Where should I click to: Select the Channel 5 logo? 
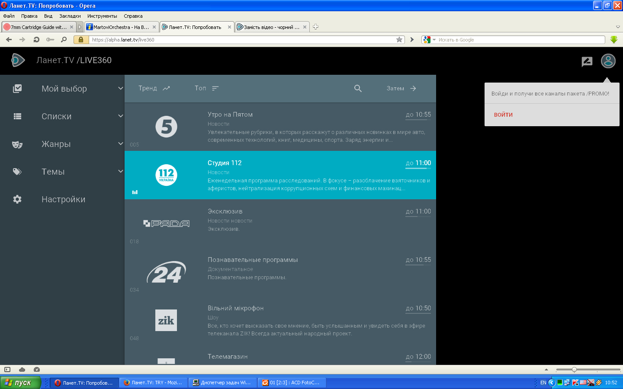coord(166,127)
